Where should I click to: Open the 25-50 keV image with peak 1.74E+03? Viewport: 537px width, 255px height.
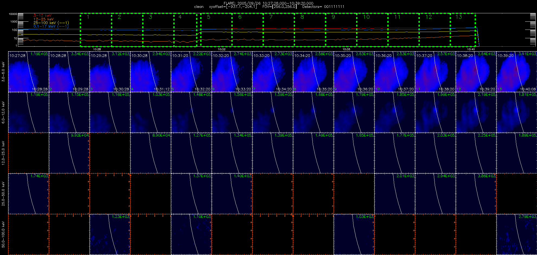28,194
